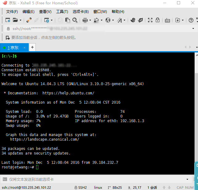Expand the tab layout dropdown arrow

(x=183, y=20)
